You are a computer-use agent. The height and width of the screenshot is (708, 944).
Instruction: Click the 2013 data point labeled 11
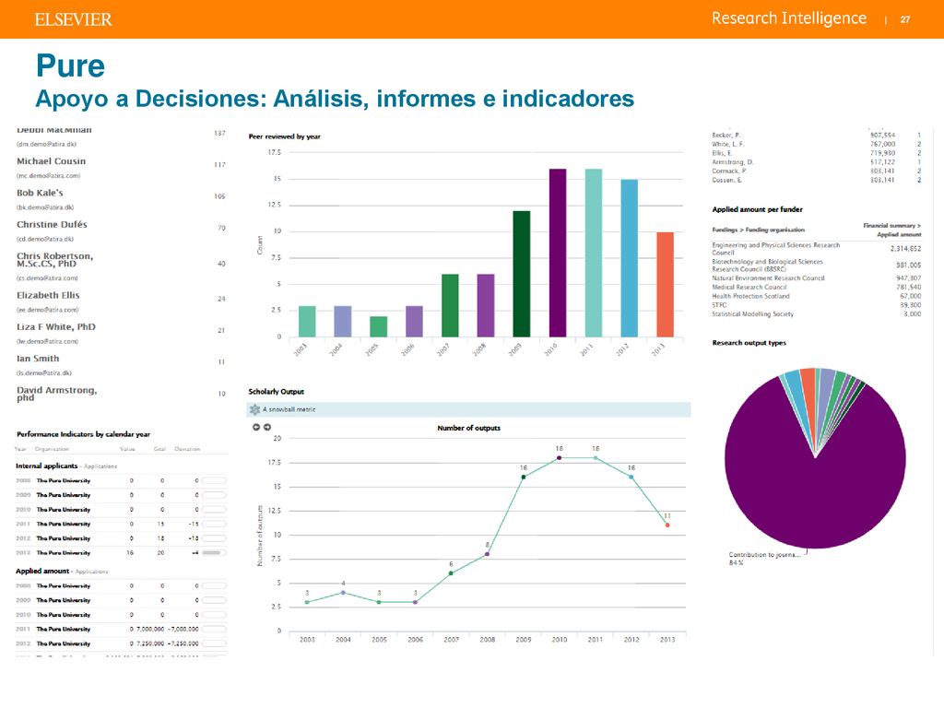tap(667, 525)
